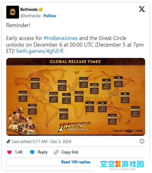Screen dimensions: 152x173
Task: Like the tweet via heart icon
Action: click(9, 152)
